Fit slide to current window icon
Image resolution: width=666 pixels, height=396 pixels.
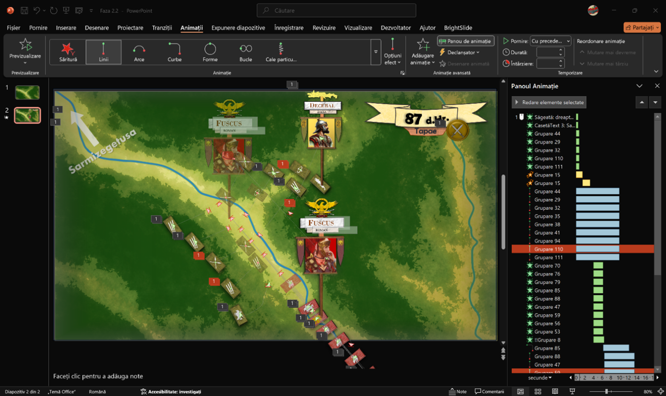click(660, 391)
